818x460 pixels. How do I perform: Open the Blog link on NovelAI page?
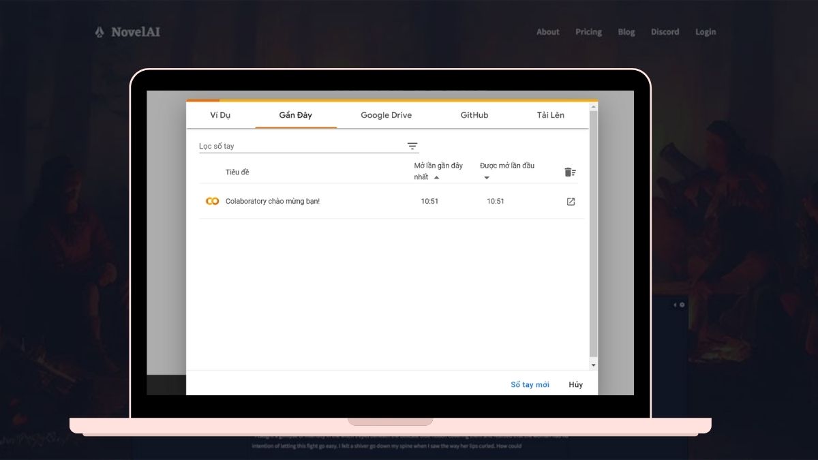tap(626, 31)
